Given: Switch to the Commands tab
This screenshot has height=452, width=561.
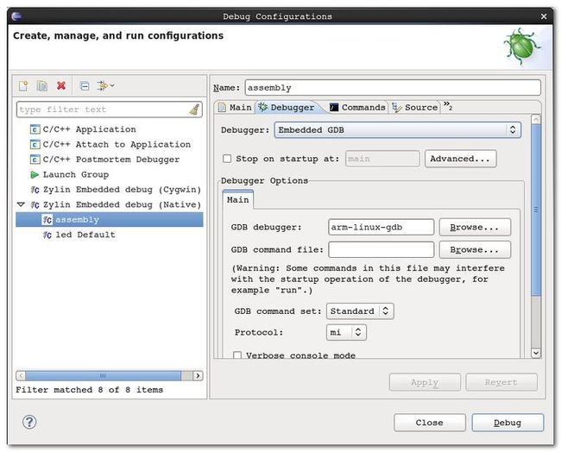Looking at the screenshot, I should [x=358, y=107].
